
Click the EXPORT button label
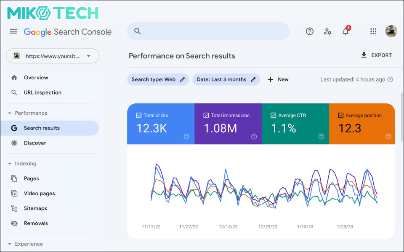pyautogui.click(x=381, y=55)
